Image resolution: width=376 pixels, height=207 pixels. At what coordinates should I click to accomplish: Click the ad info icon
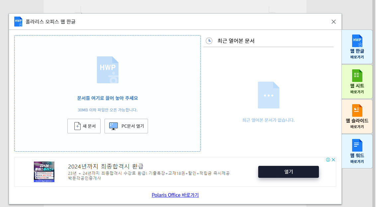click(x=328, y=160)
